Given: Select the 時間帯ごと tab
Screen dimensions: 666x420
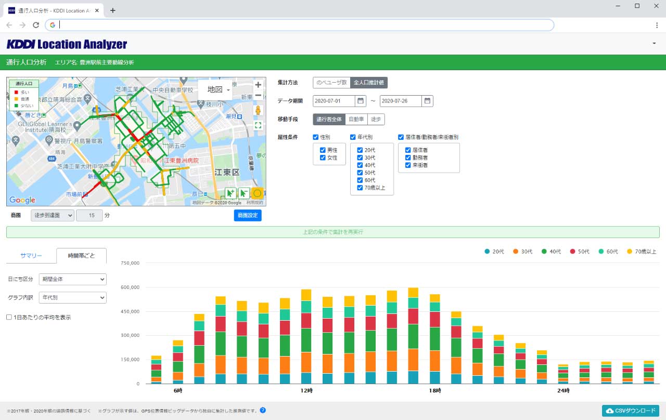Looking at the screenshot, I should click(x=82, y=256).
